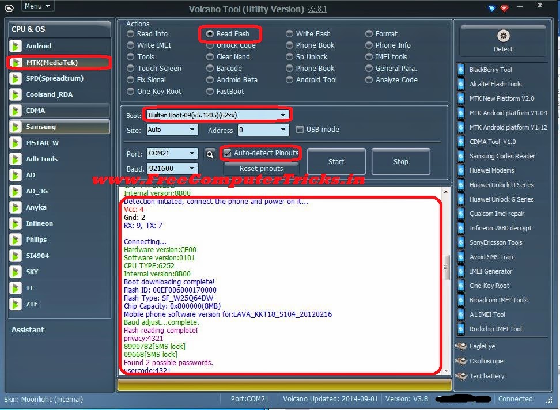Image resolution: width=560 pixels, height=410 pixels.
Task: Switch to the Samsung platform tab
Action: pos(59,127)
